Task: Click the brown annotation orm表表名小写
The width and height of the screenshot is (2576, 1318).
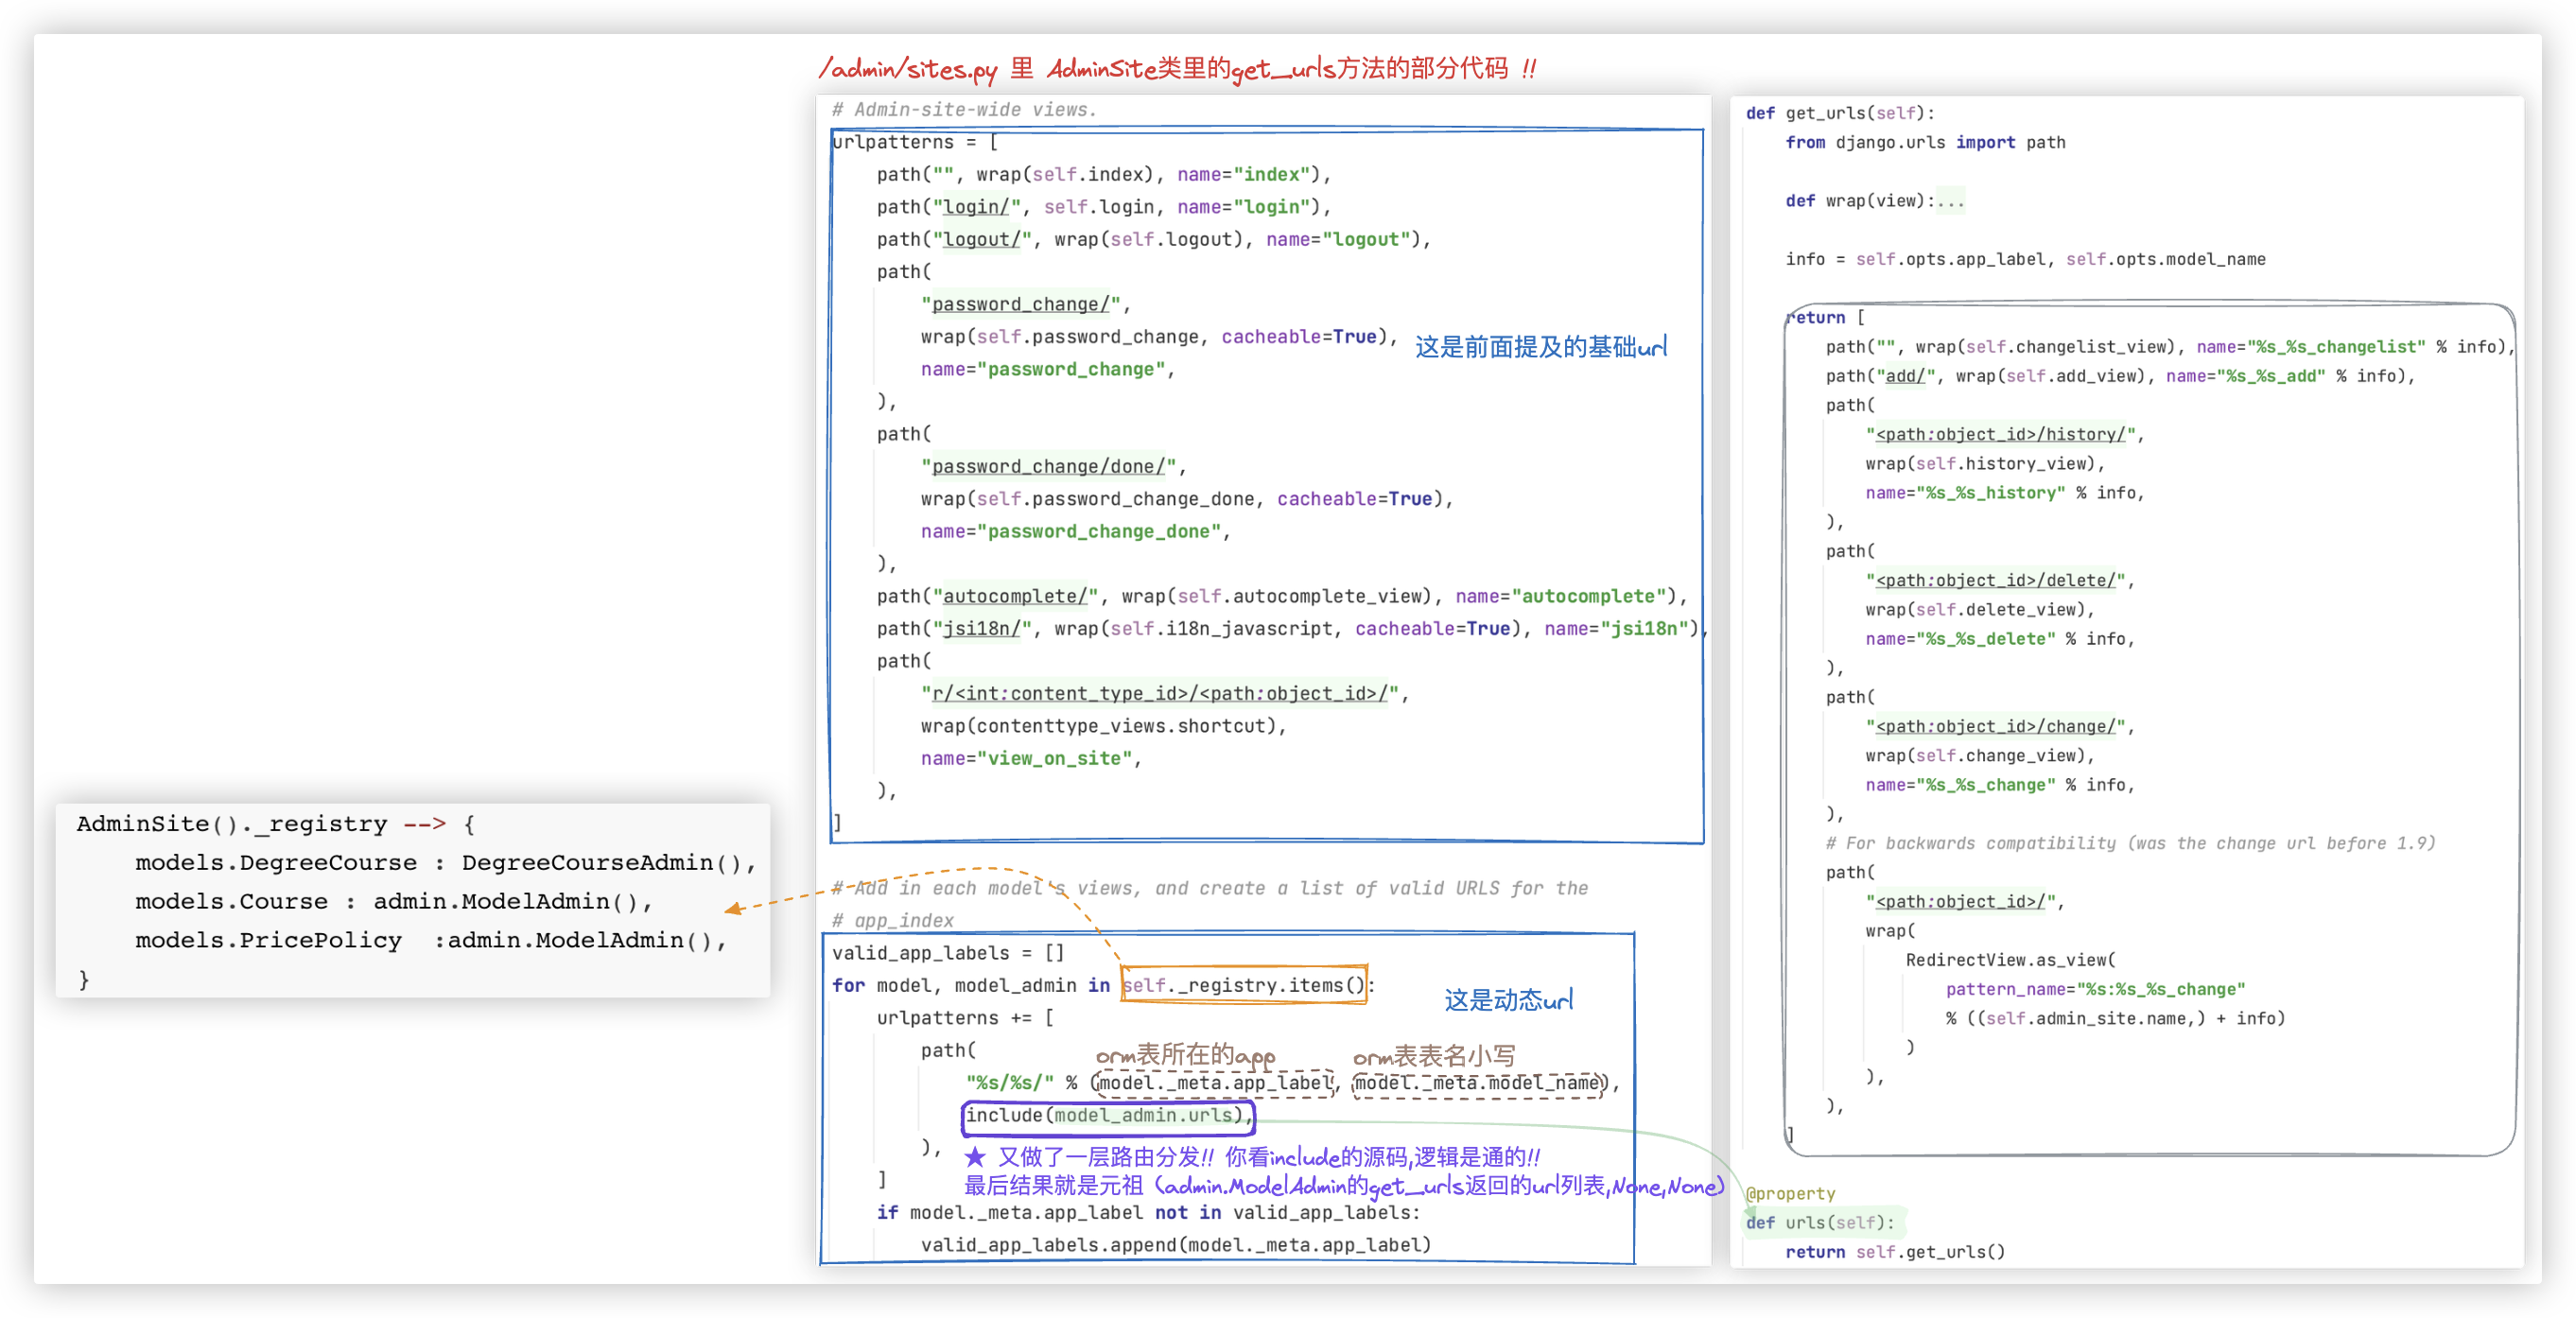Action: pyautogui.click(x=1433, y=1056)
